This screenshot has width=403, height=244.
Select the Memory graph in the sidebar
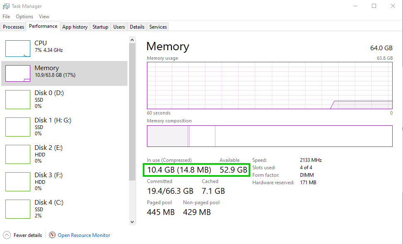[64, 72]
